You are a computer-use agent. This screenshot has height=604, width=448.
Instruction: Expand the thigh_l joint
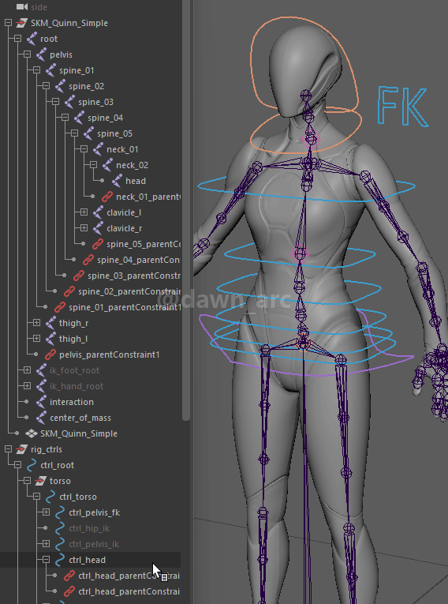(36, 339)
